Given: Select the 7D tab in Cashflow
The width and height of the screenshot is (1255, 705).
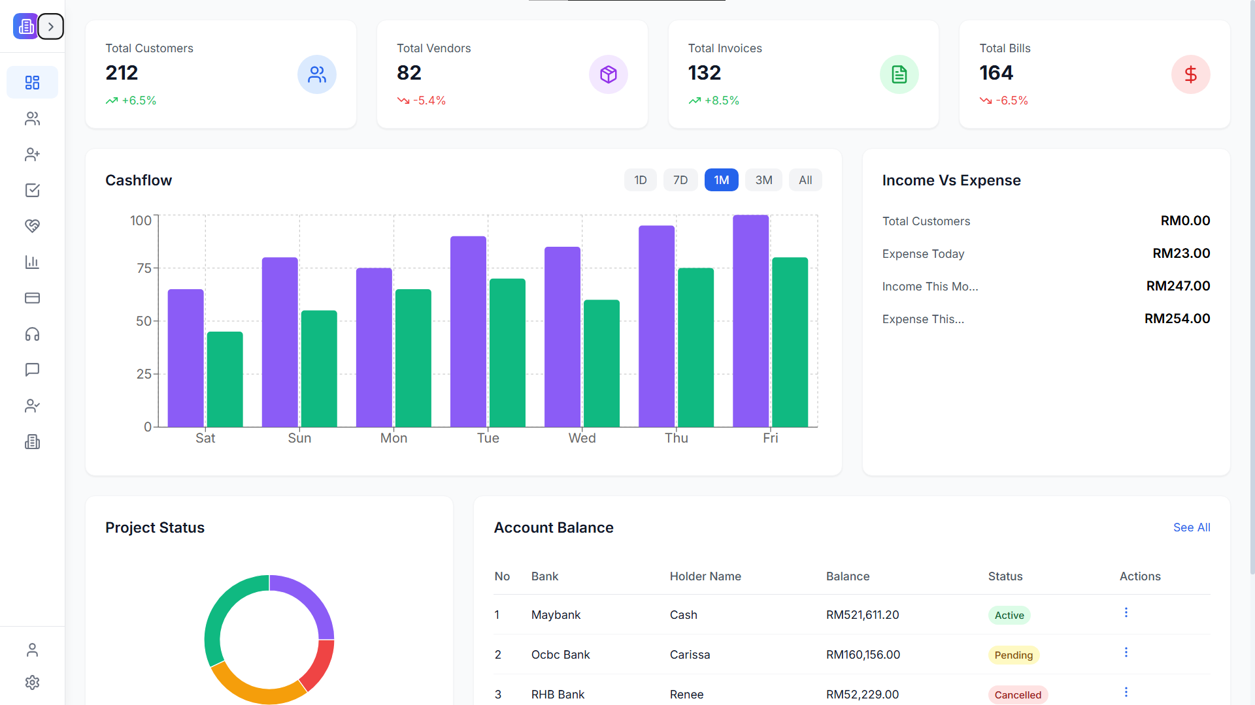Looking at the screenshot, I should [x=680, y=180].
